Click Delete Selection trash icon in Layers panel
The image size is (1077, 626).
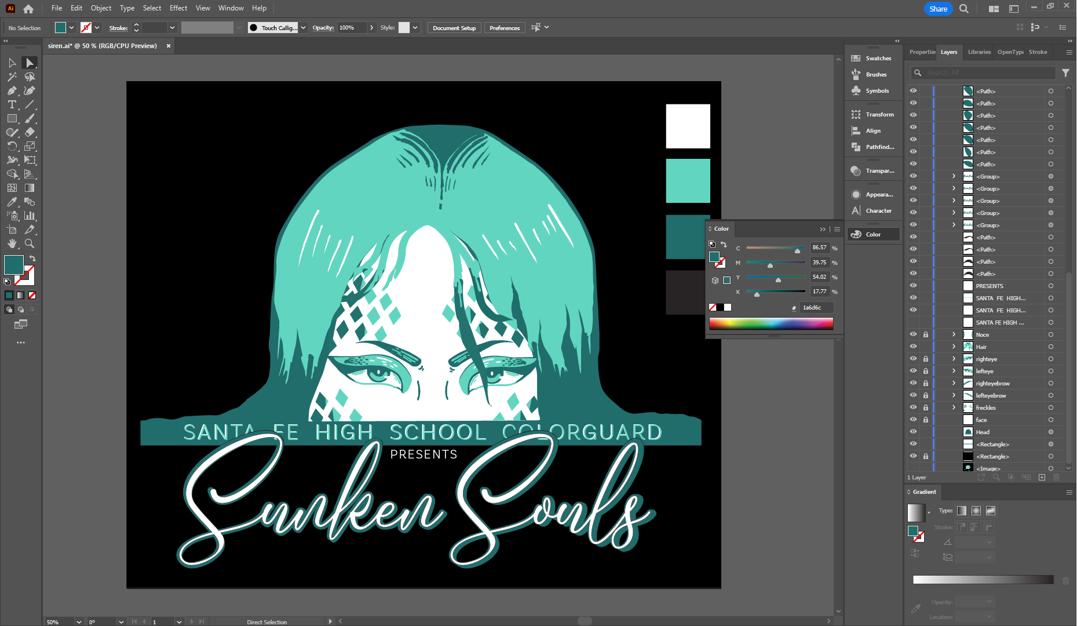[1056, 478]
